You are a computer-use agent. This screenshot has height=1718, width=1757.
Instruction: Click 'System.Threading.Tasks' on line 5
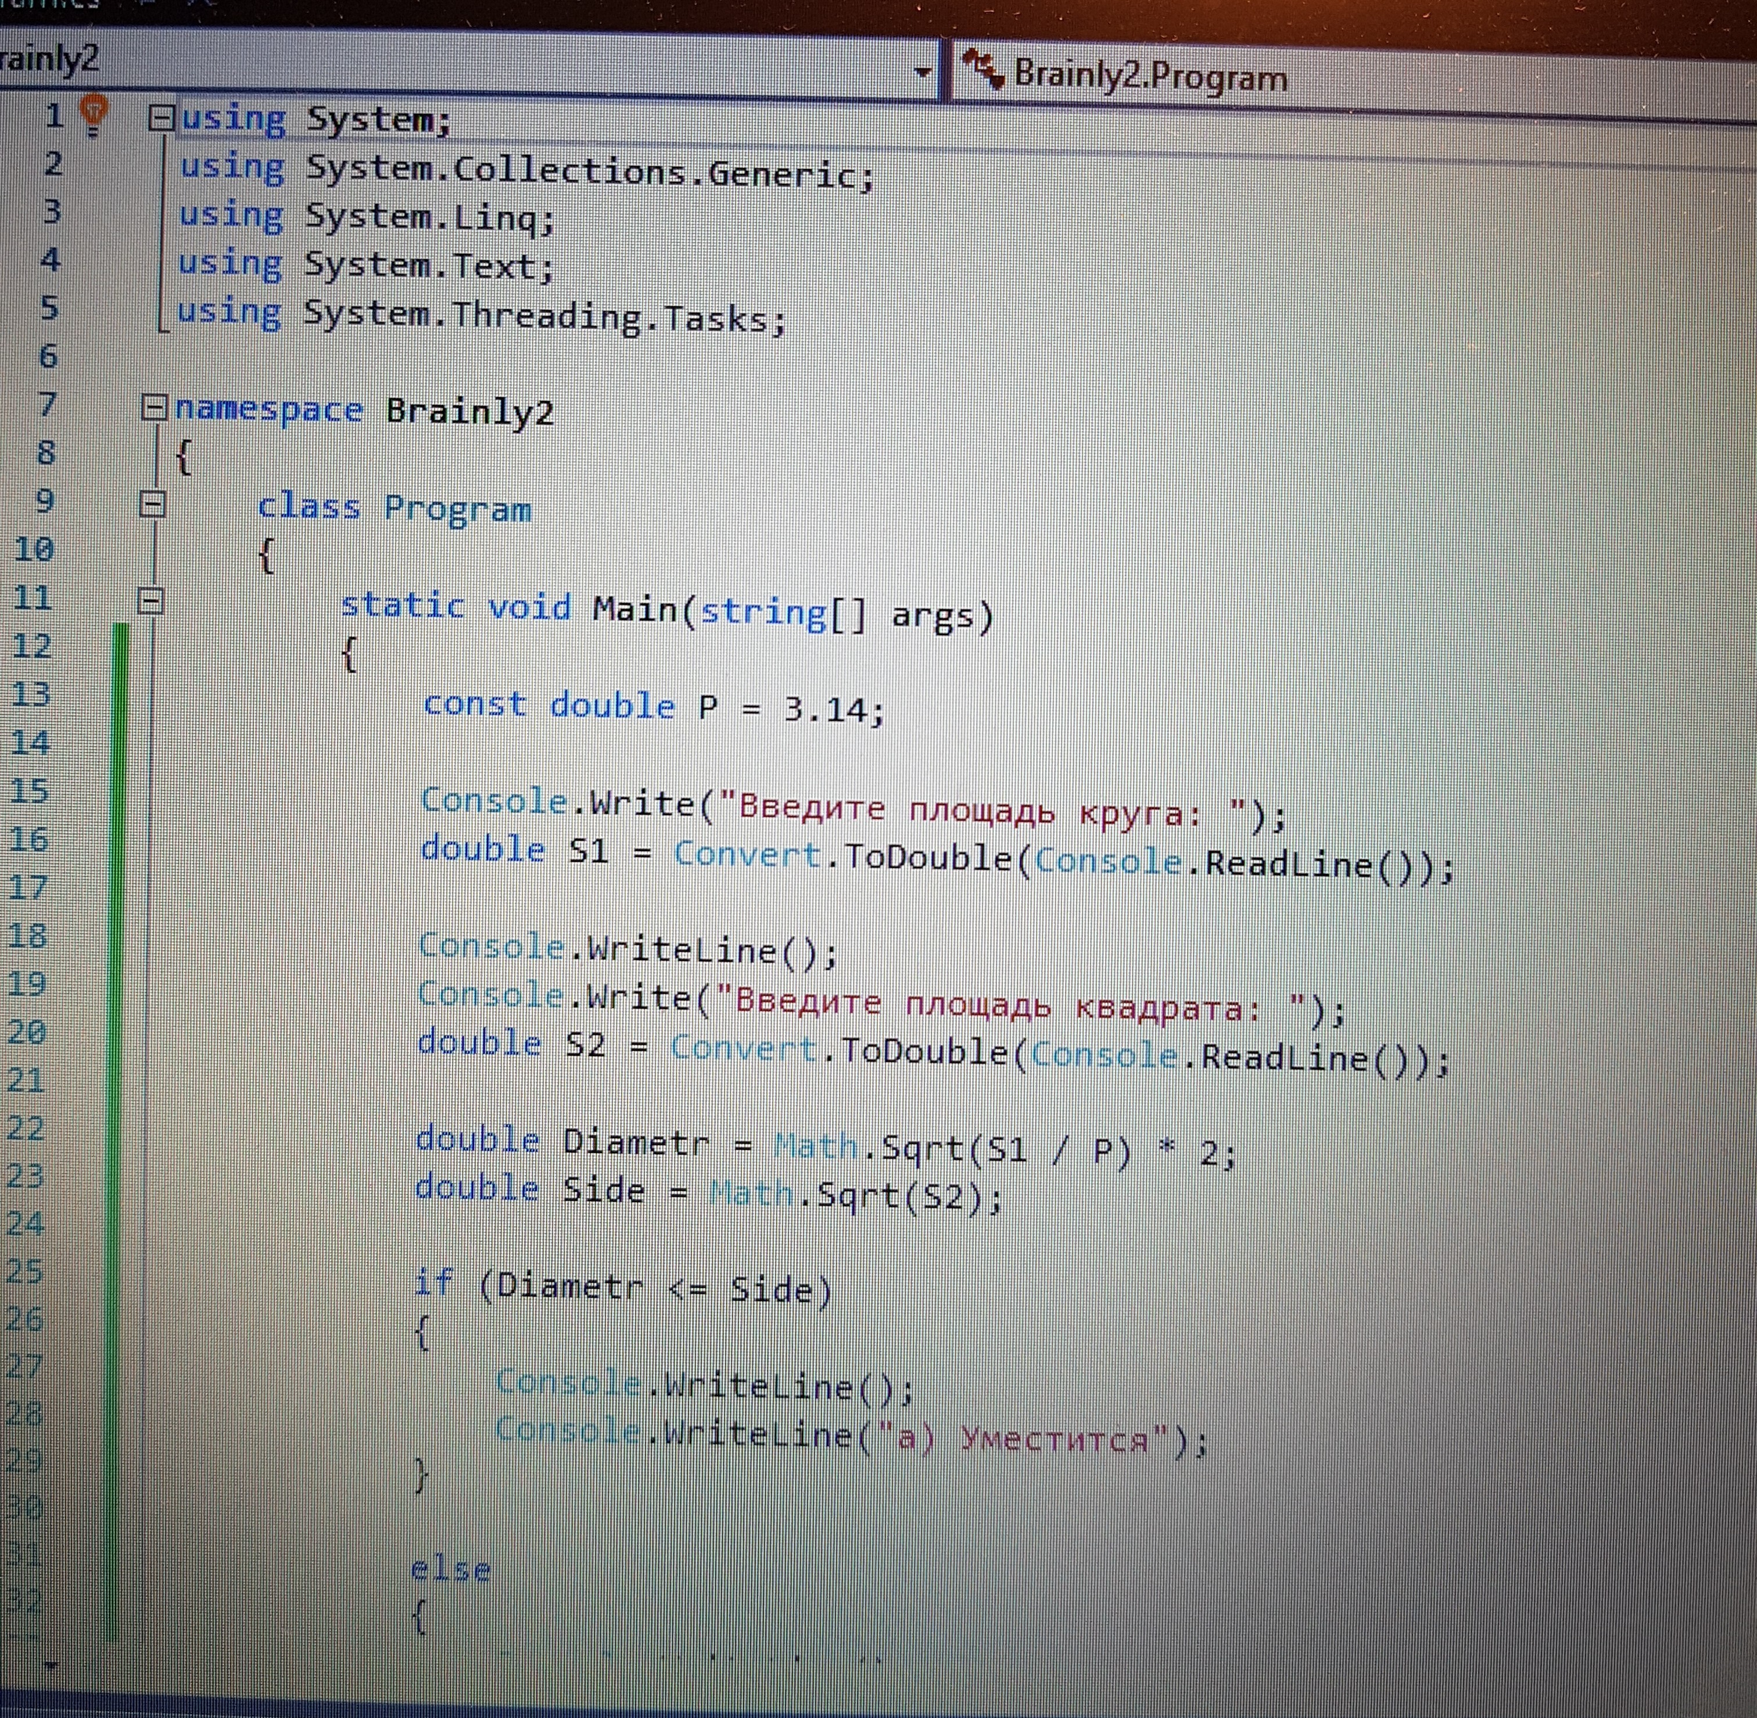[x=537, y=316]
